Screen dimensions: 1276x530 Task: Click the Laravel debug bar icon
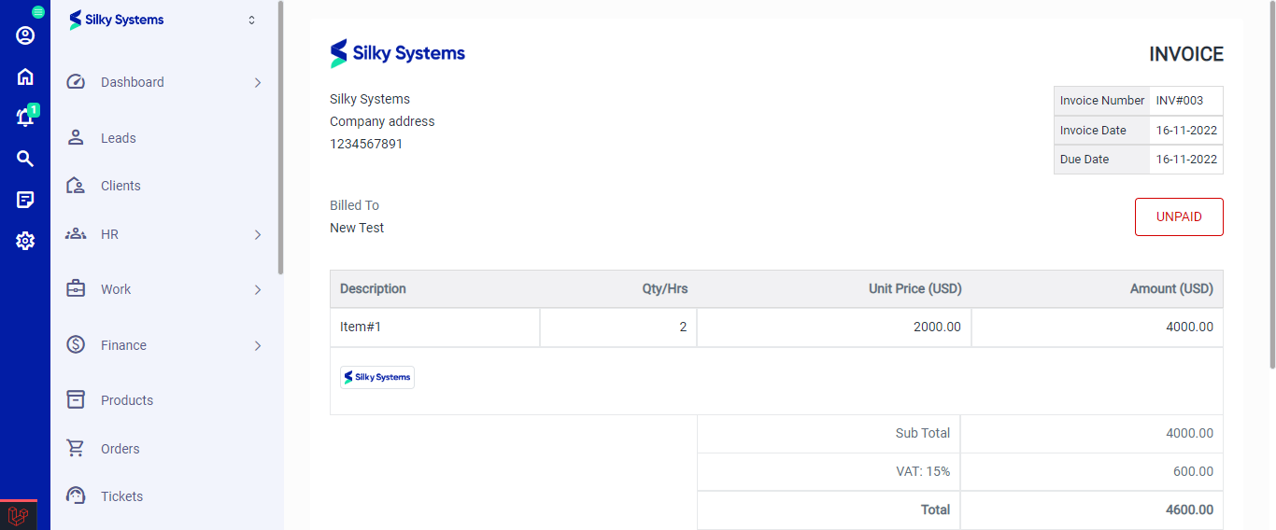tap(18, 515)
